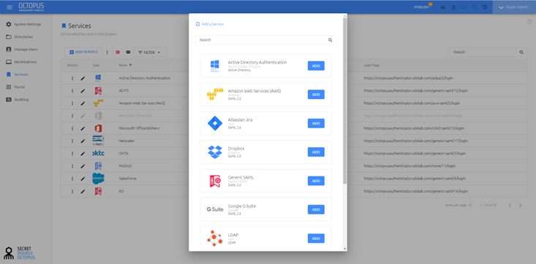
Task: Expand the Super Admin user dropdown
Action: (514, 7)
